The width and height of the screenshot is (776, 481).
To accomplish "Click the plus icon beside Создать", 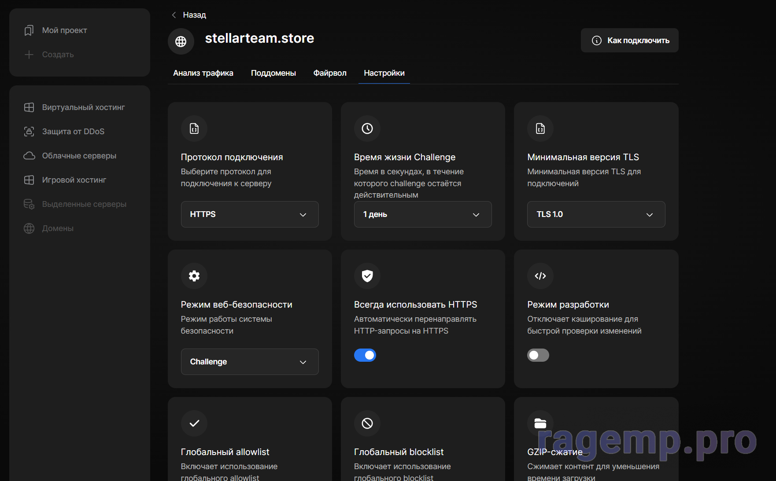I will 29,55.
